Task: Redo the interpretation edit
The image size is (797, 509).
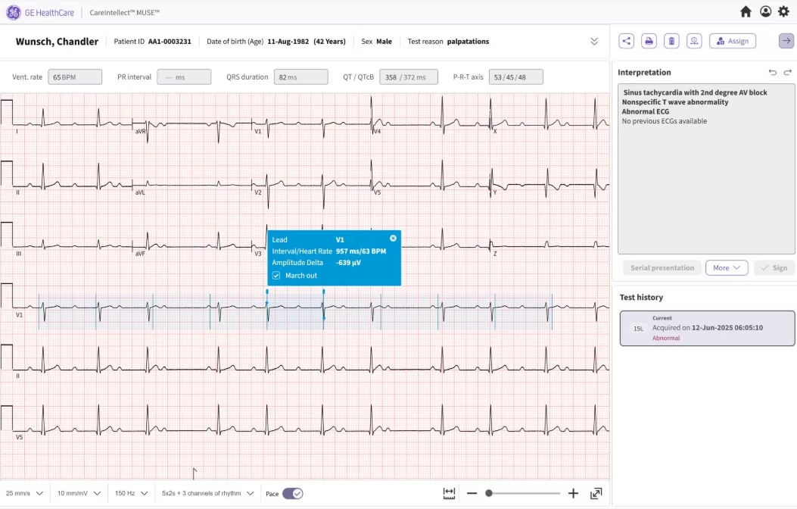Action: (787, 72)
